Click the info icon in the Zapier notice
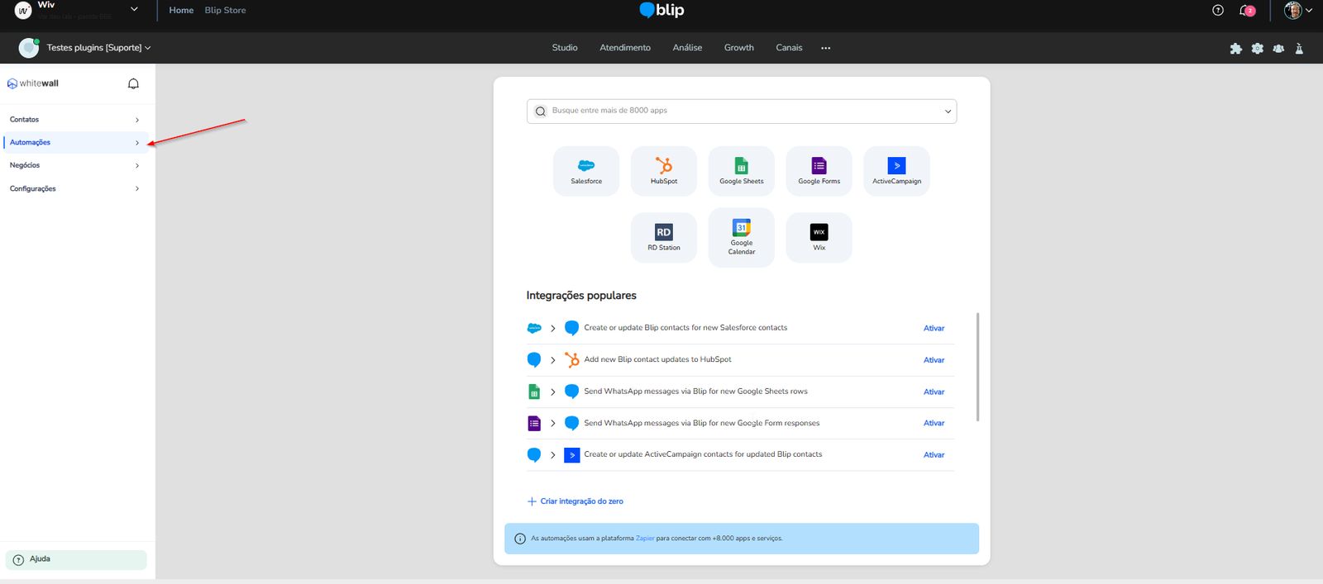The image size is (1323, 584). pos(520,539)
